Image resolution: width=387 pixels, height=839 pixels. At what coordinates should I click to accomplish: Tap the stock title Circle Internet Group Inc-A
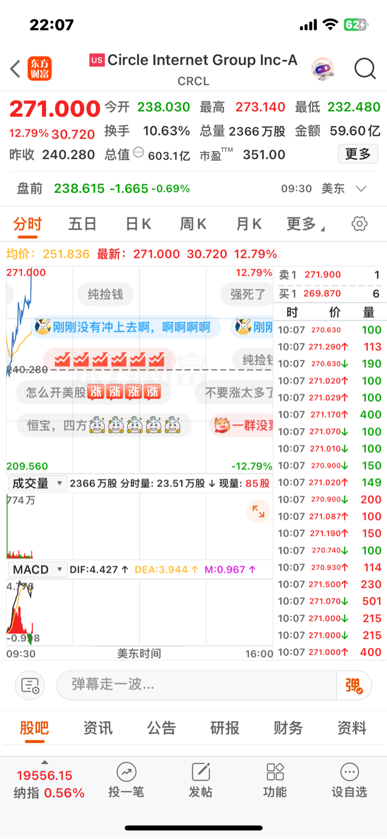(x=202, y=60)
